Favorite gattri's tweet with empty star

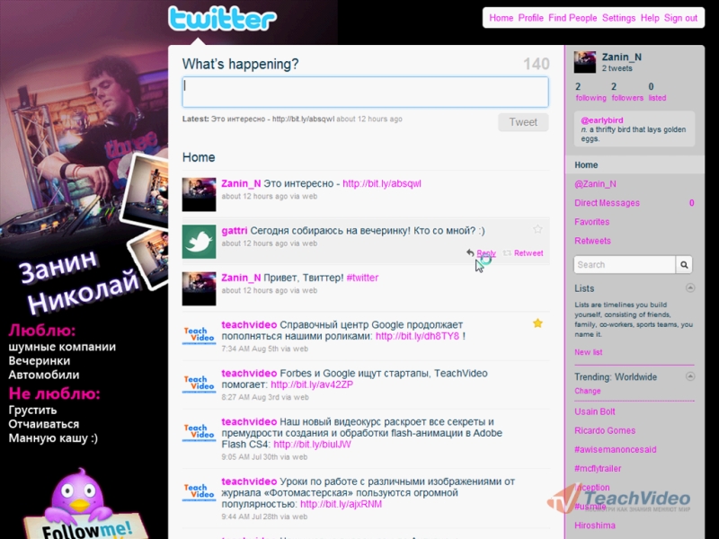point(537,229)
